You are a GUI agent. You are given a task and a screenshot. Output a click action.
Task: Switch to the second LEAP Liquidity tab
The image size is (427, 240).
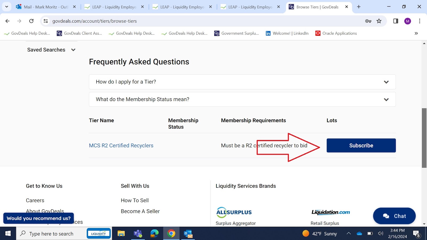(182, 7)
